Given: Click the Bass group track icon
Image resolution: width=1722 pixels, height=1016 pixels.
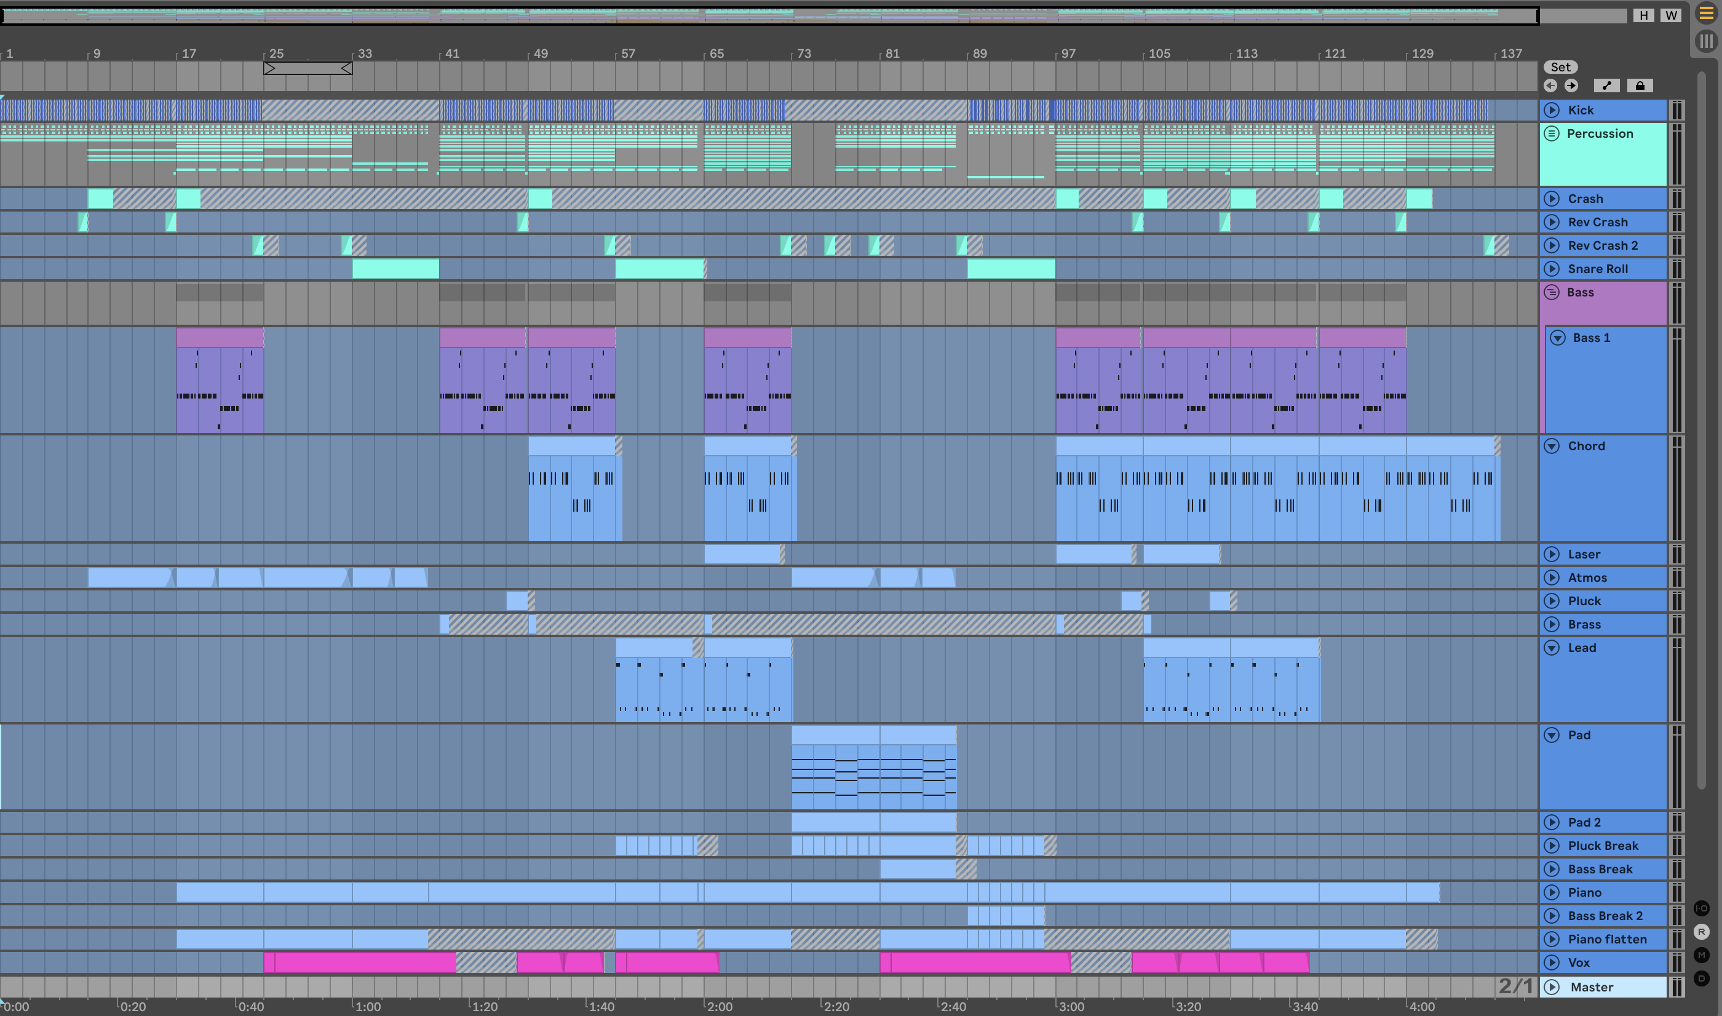Looking at the screenshot, I should pyautogui.click(x=1552, y=292).
